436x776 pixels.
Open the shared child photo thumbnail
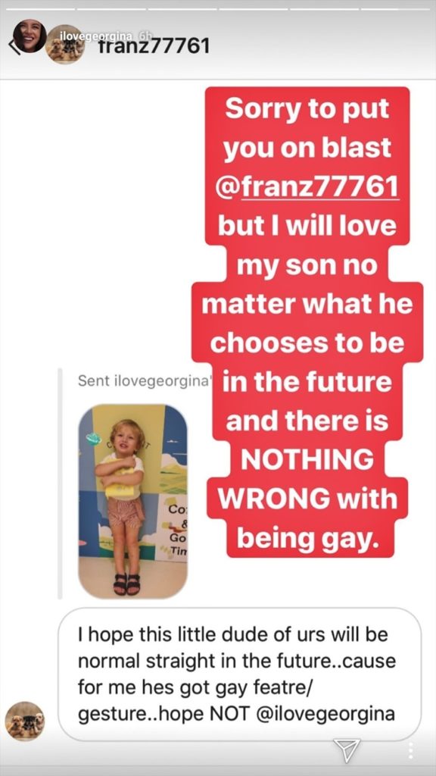tap(133, 501)
